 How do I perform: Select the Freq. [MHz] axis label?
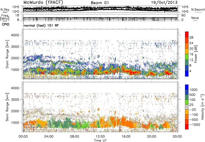[x=5, y=17]
